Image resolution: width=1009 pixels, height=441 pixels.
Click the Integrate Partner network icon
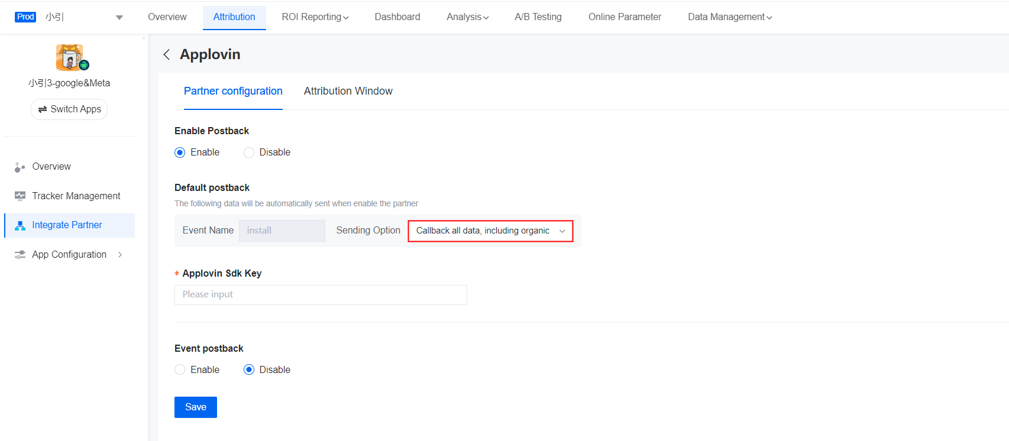(20, 225)
